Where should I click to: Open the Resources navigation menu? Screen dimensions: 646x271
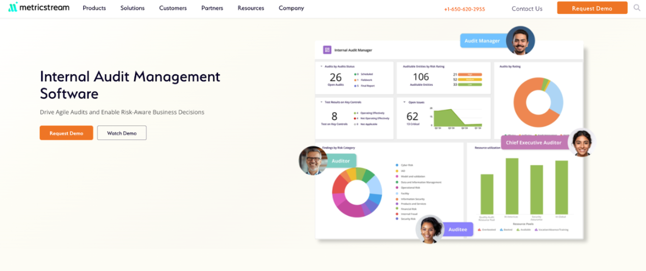coord(251,8)
